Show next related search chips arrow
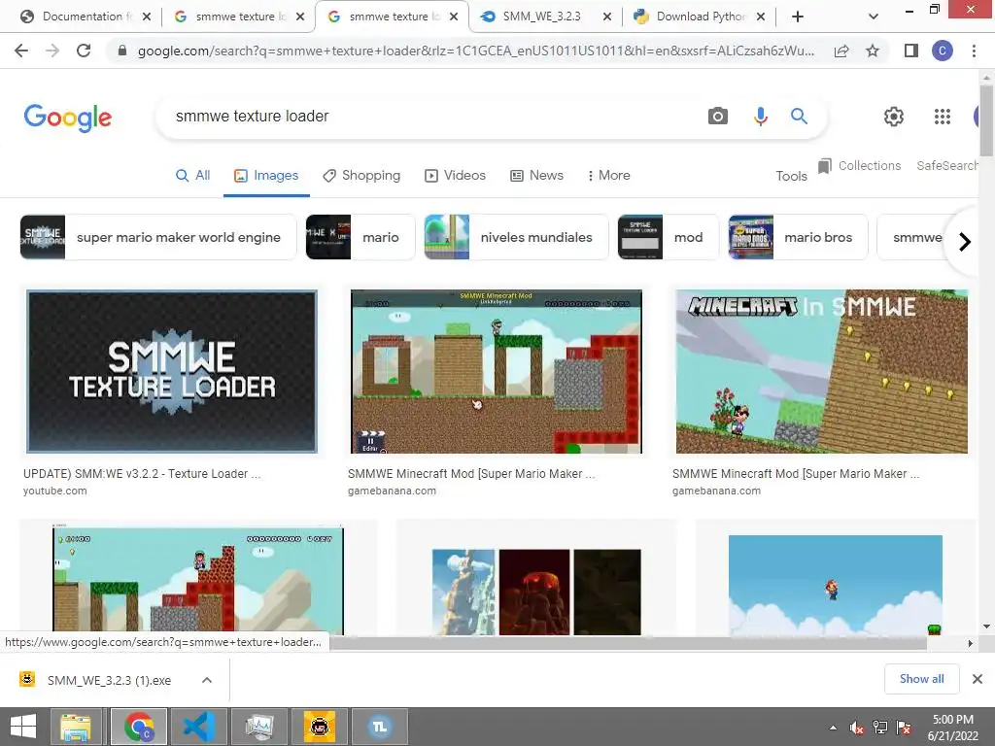Image resolution: width=995 pixels, height=746 pixels. pyautogui.click(x=965, y=242)
